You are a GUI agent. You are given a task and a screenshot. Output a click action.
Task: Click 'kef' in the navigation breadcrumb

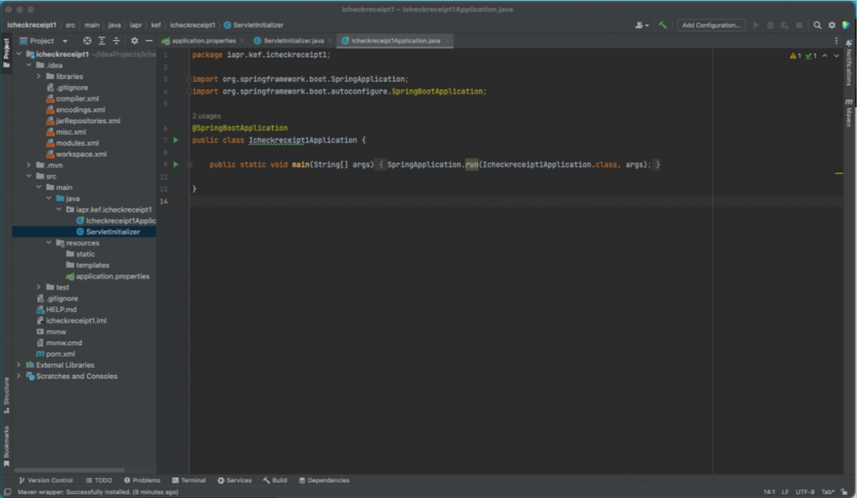156,25
